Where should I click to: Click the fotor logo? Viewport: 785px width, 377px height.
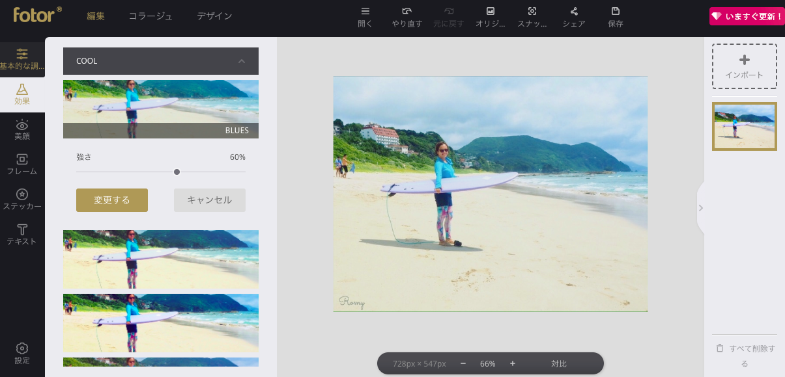point(37,14)
